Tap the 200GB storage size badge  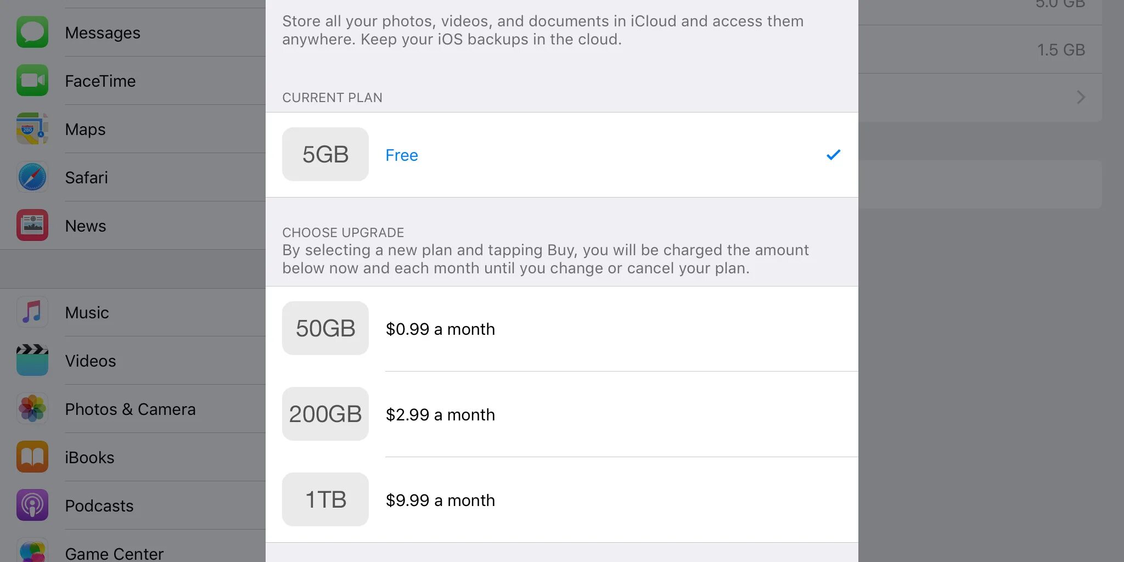tap(325, 414)
